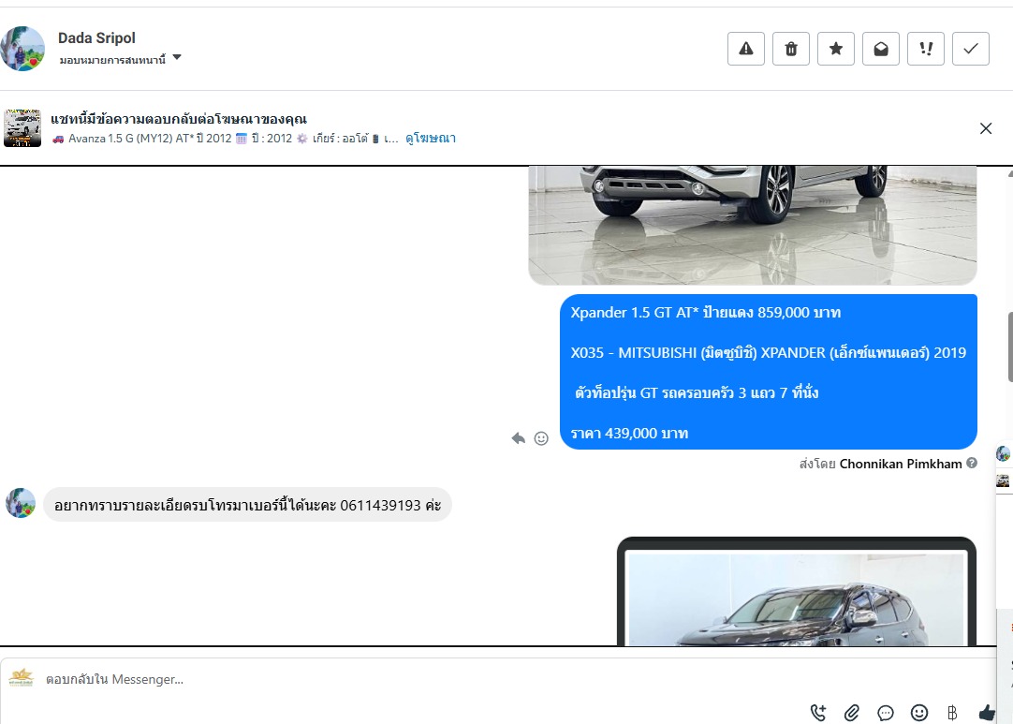
Task: Click the customer's phone number message
Action: (x=247, y=505)
